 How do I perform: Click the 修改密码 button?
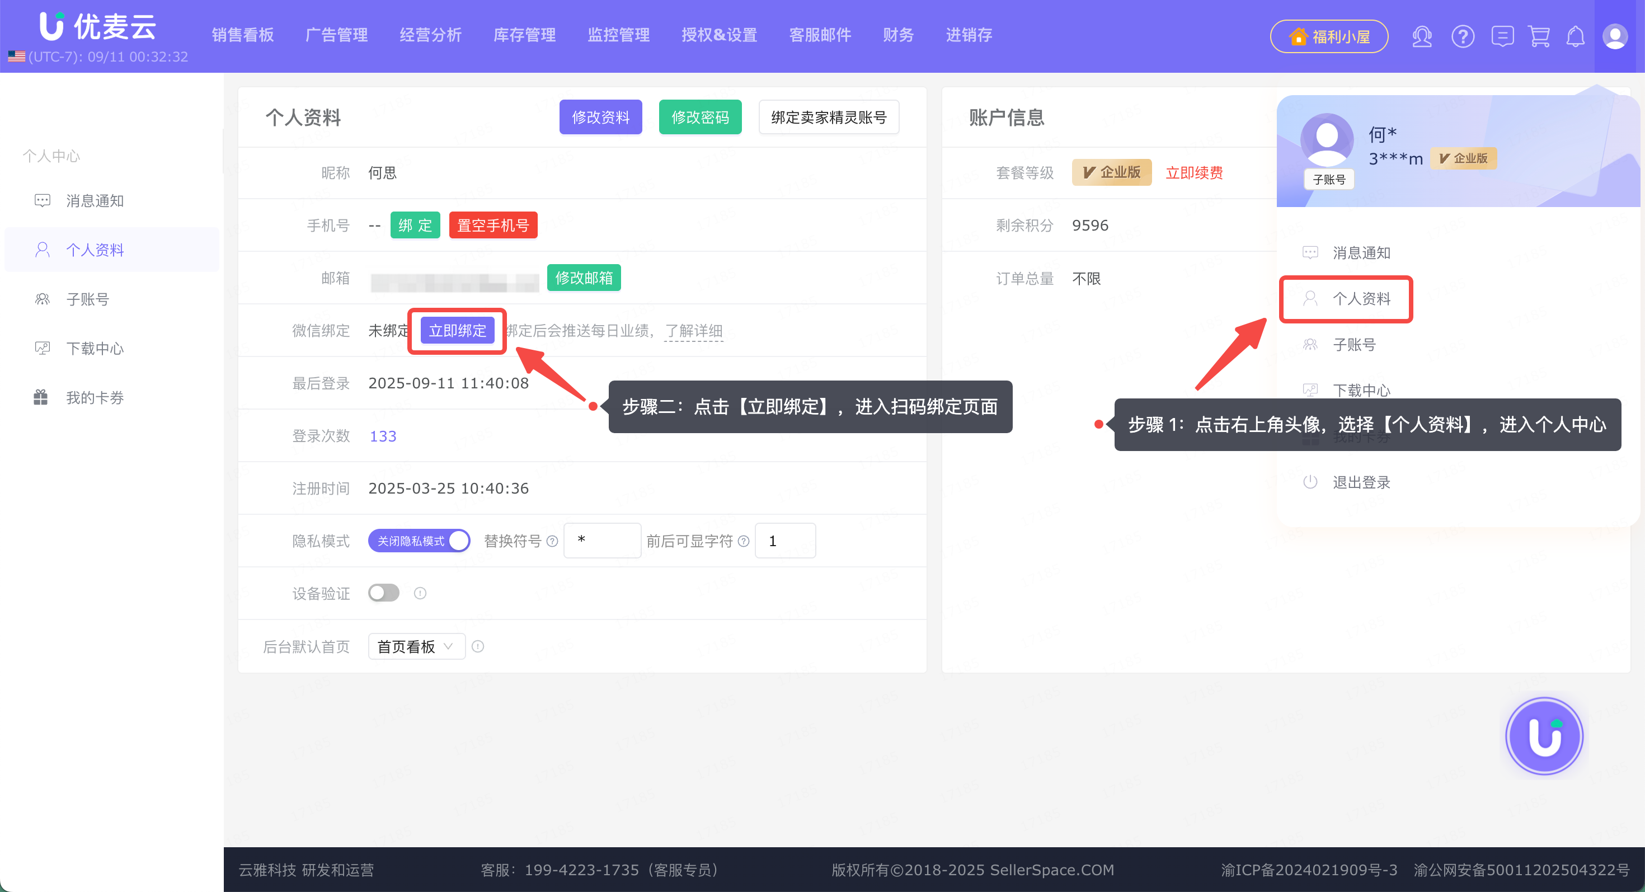(x=700, y=117)
